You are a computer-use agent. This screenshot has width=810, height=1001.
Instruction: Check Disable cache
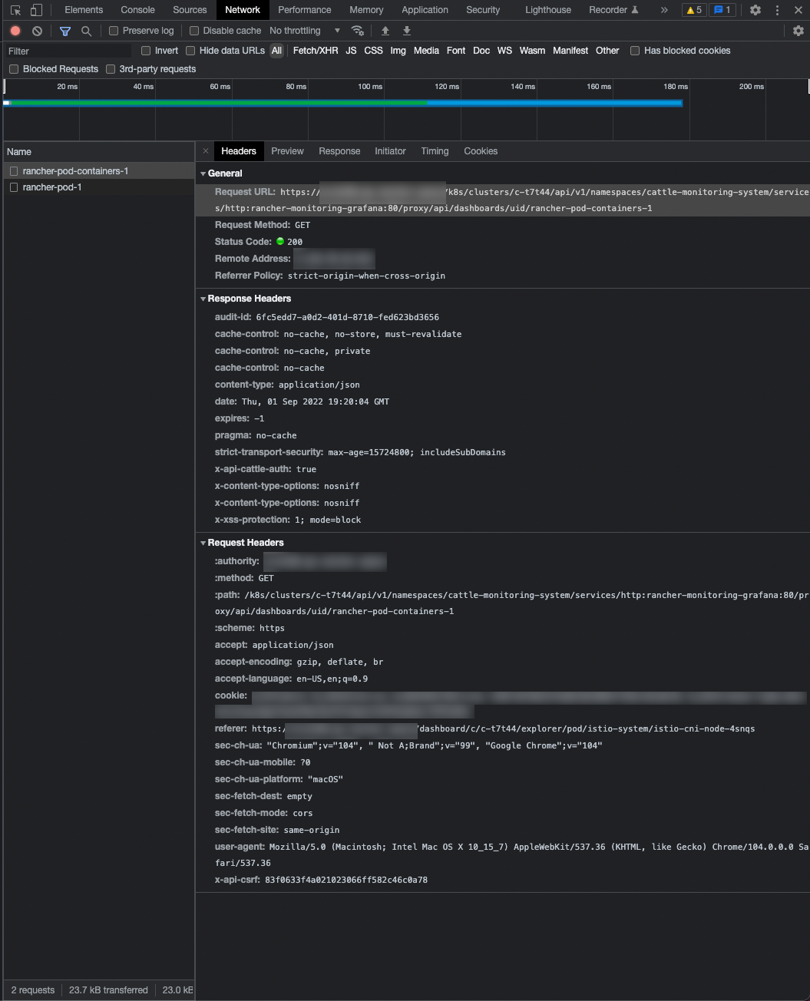tap(193, 30)
